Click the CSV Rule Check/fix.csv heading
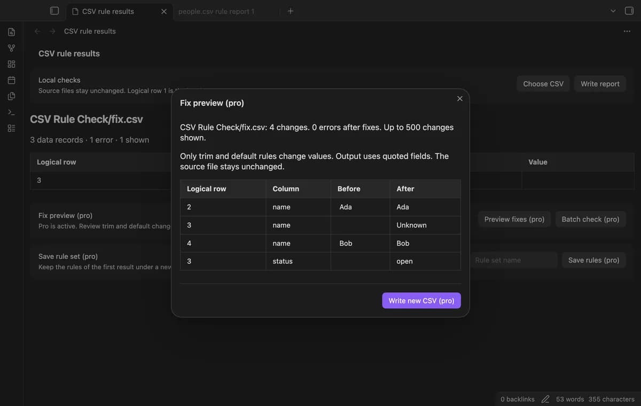The height and width of the screenshot is (406, 641). tap(87, 119)
